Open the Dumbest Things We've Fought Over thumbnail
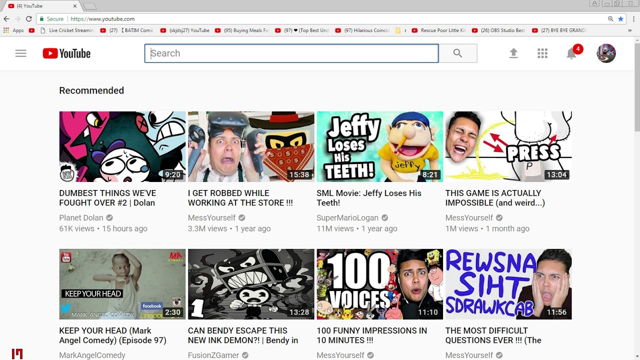 [x=122, y=146]
